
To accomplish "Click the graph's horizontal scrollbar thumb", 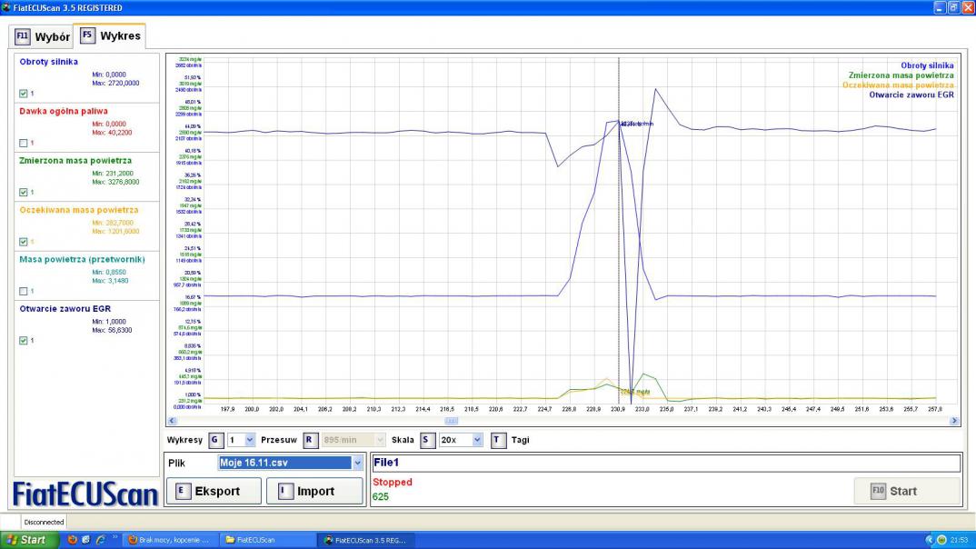I will [451, 421].
